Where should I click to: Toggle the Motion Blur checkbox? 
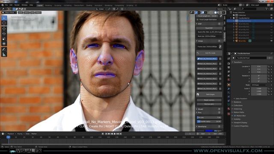pyautogui.click(x=235, y=115)
